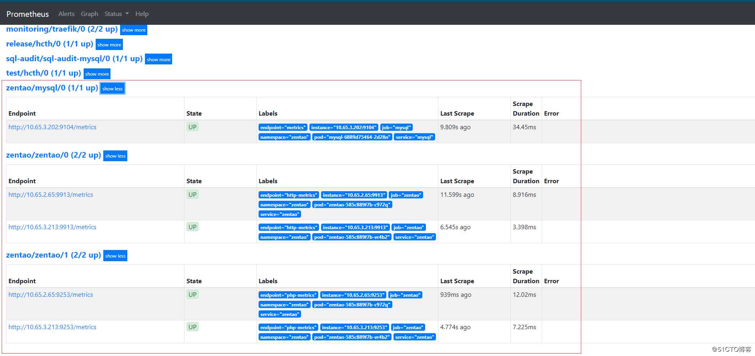Click namespace="zentao" label in mysql row
755x356 pixels.
(285, 137)
